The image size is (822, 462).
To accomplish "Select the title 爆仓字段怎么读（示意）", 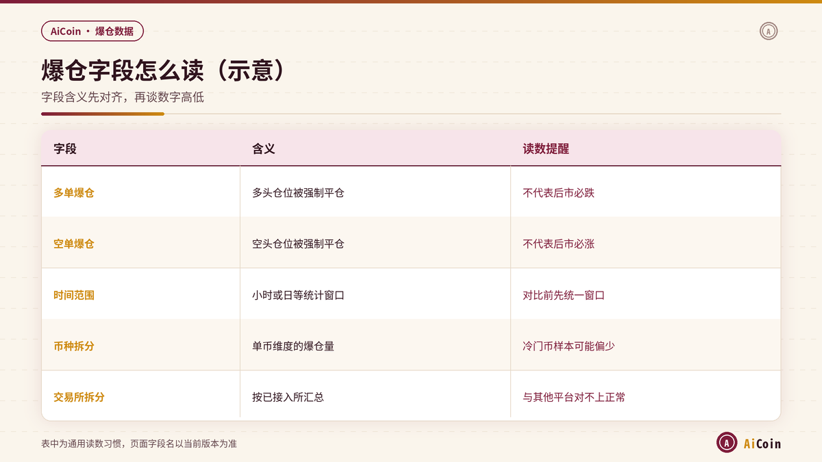I will click(162, 71).
